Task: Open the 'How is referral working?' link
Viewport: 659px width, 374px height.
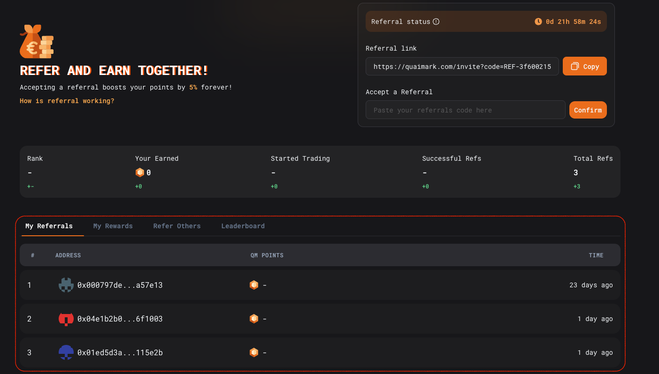Action: pyautogui.click(x=67, y=101)
